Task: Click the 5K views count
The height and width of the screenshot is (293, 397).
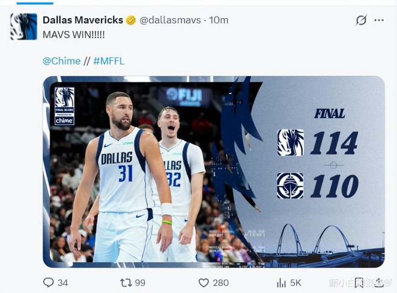Action: pos(296,283)
